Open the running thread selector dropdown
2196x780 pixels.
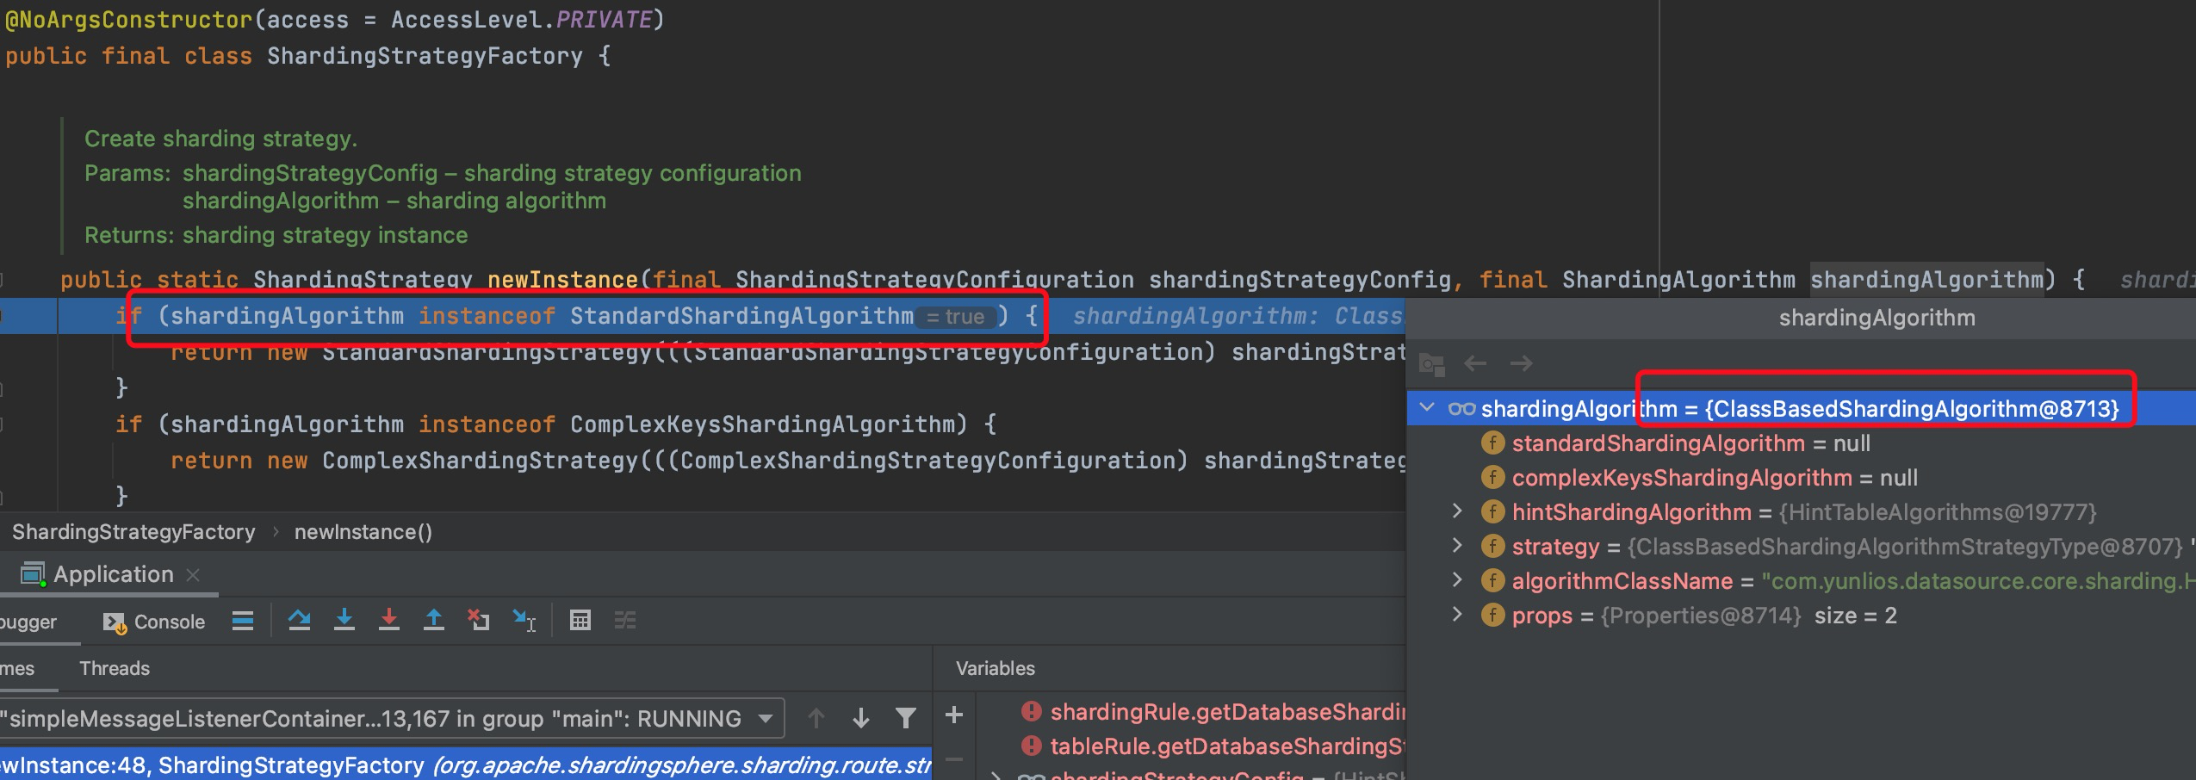click(x=766, y=717)
